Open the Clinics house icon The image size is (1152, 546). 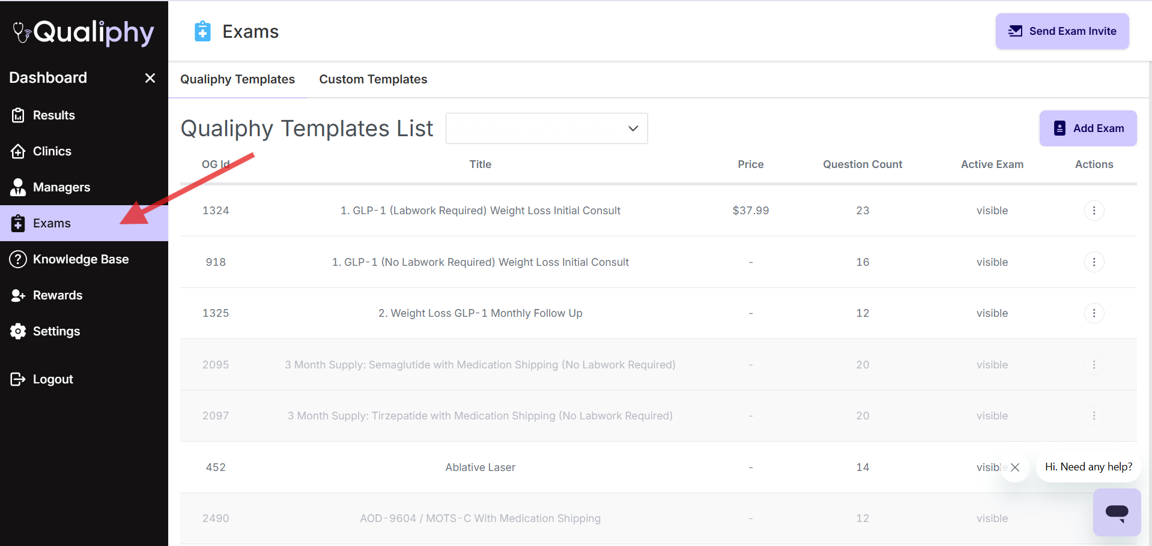click(x=18, y=151)
